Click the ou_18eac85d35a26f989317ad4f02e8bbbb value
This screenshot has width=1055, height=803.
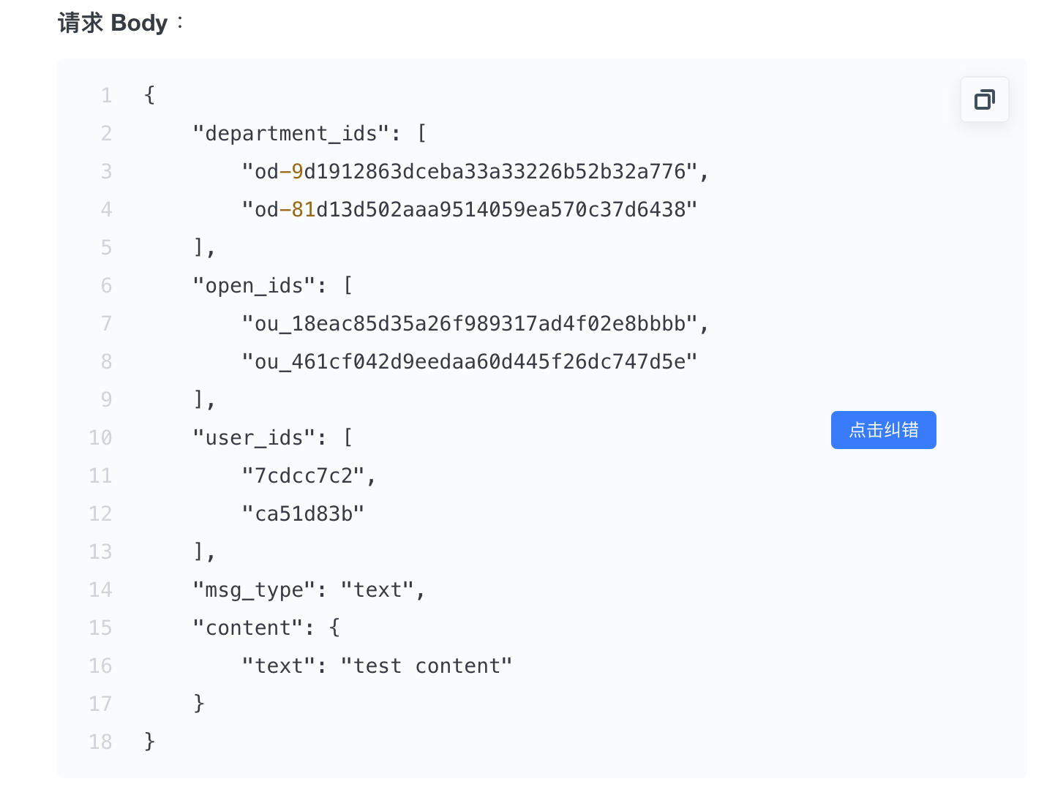[x=470, y=324]
